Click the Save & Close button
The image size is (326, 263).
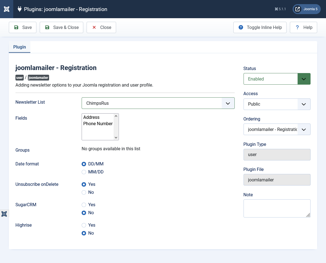pos(62,27)
